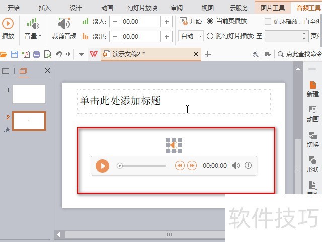Open the 云服务 ribbon tab
The image size is (322, 242).
coord(239,8)
